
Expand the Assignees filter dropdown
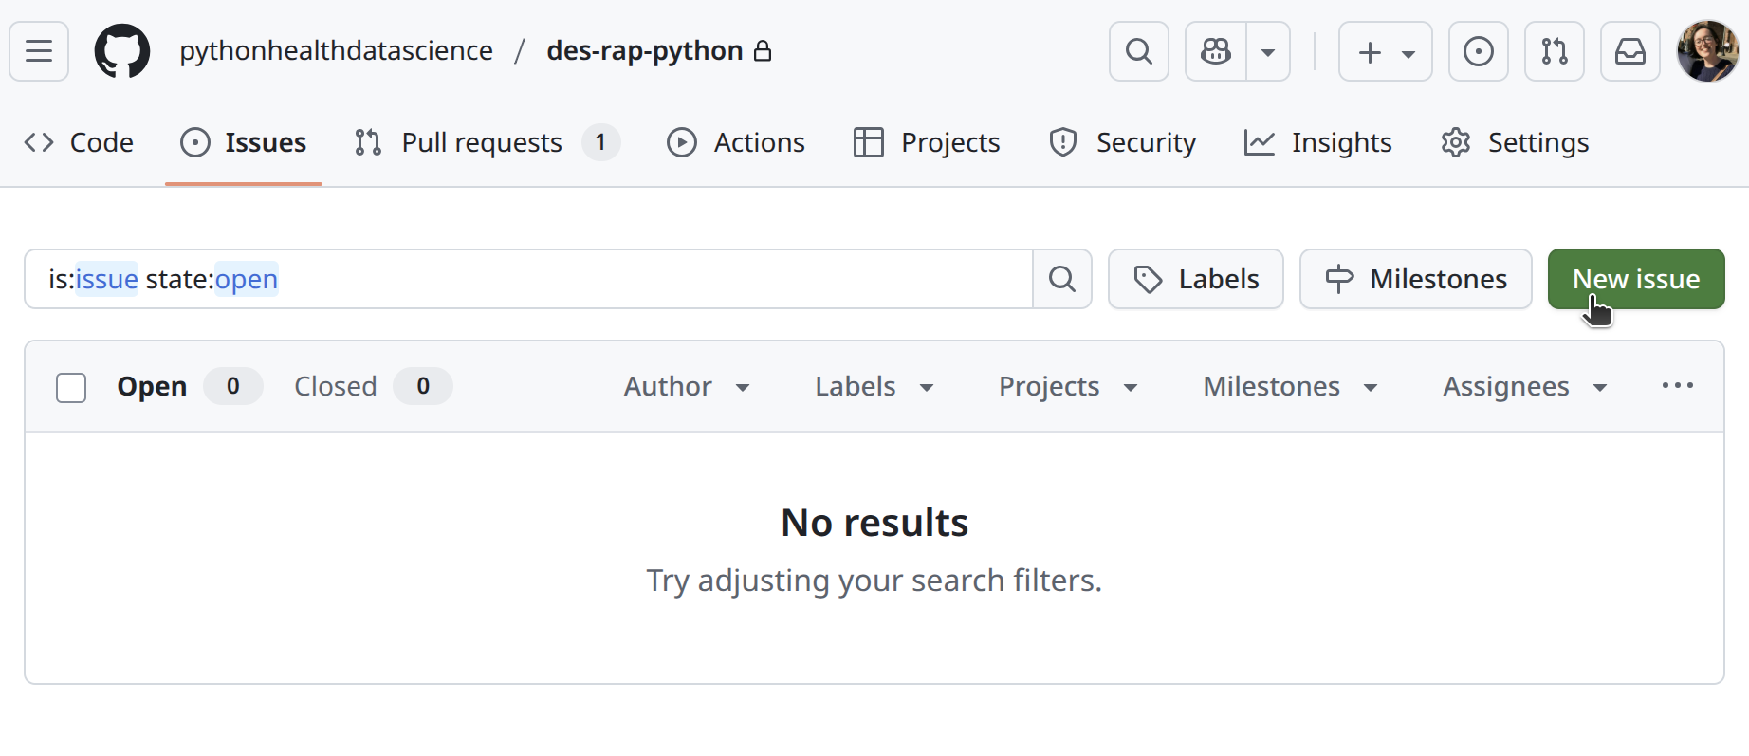(1524, 386)
